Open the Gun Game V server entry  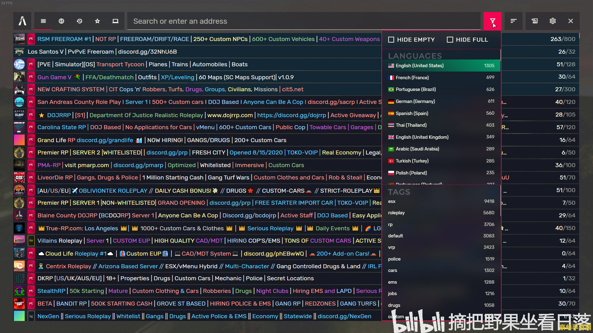pyautogui.click(x=198, y=77)
